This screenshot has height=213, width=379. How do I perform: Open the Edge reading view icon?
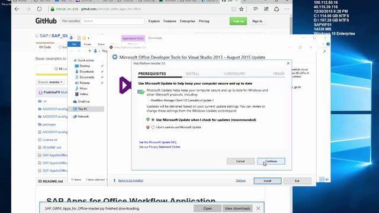[233, 9]
